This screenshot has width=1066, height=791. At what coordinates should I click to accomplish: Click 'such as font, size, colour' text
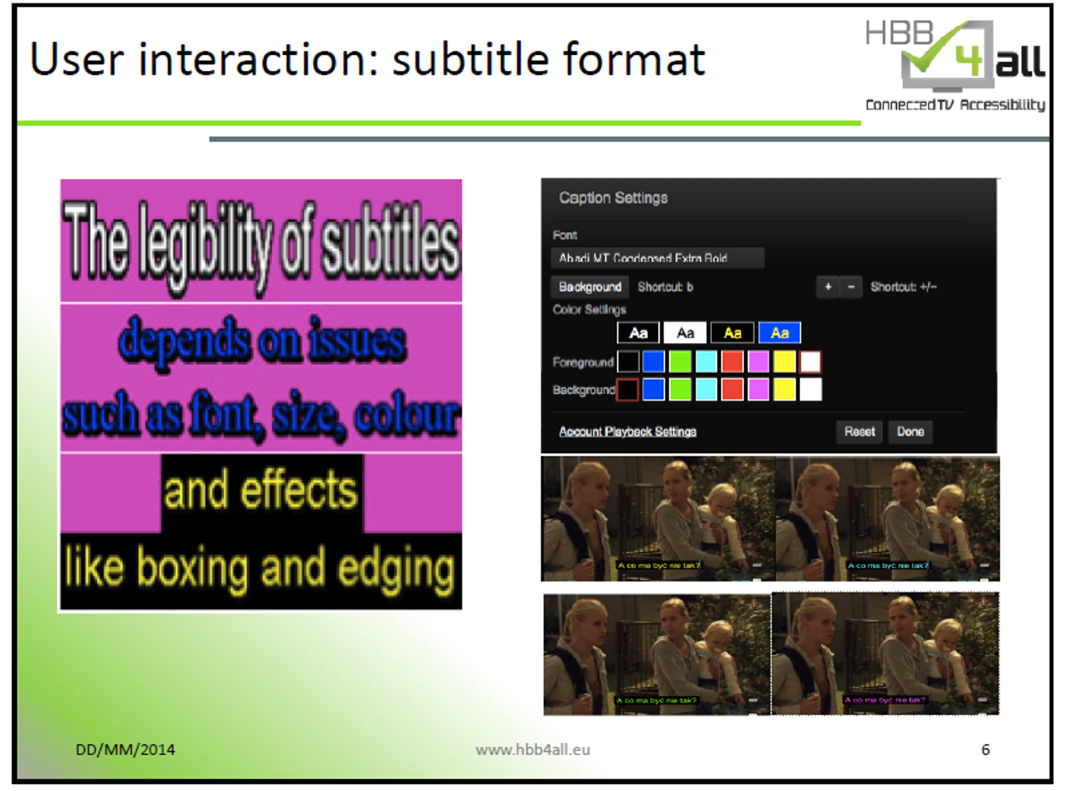coord(261,416)
